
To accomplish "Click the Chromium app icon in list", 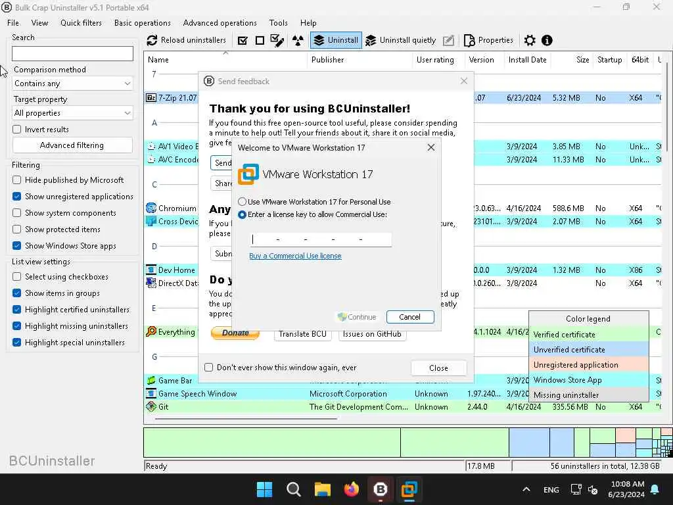I will point(151,208).
